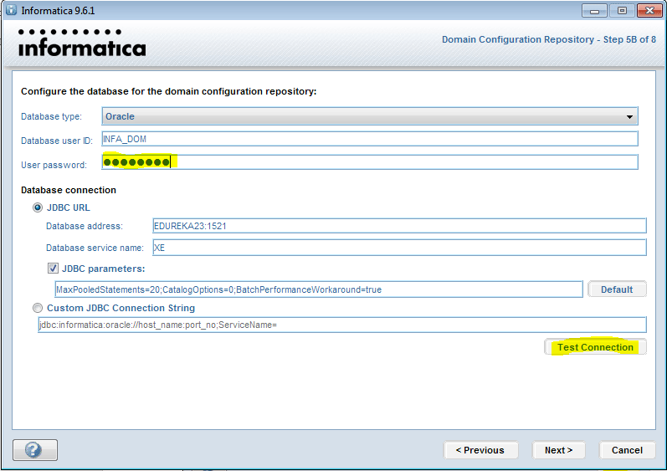Cancel the installer
Image resolution: width=667 pixels, height=471 pixels.
click(x=627, y=450)
